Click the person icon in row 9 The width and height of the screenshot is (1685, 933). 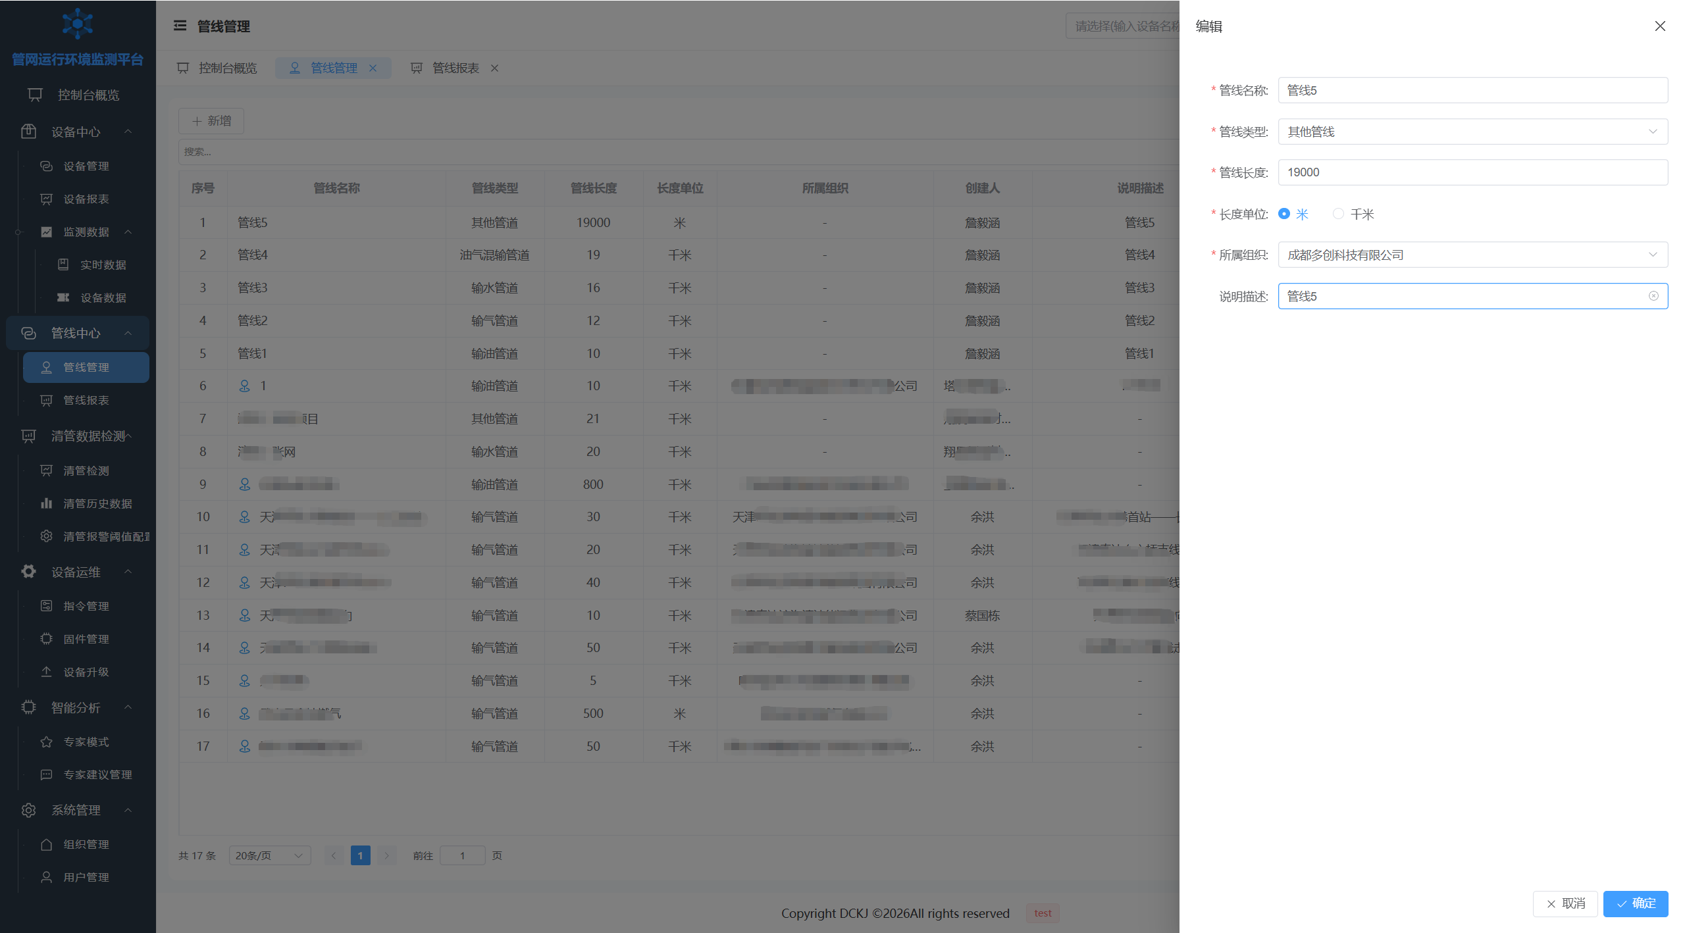(244, 484)
